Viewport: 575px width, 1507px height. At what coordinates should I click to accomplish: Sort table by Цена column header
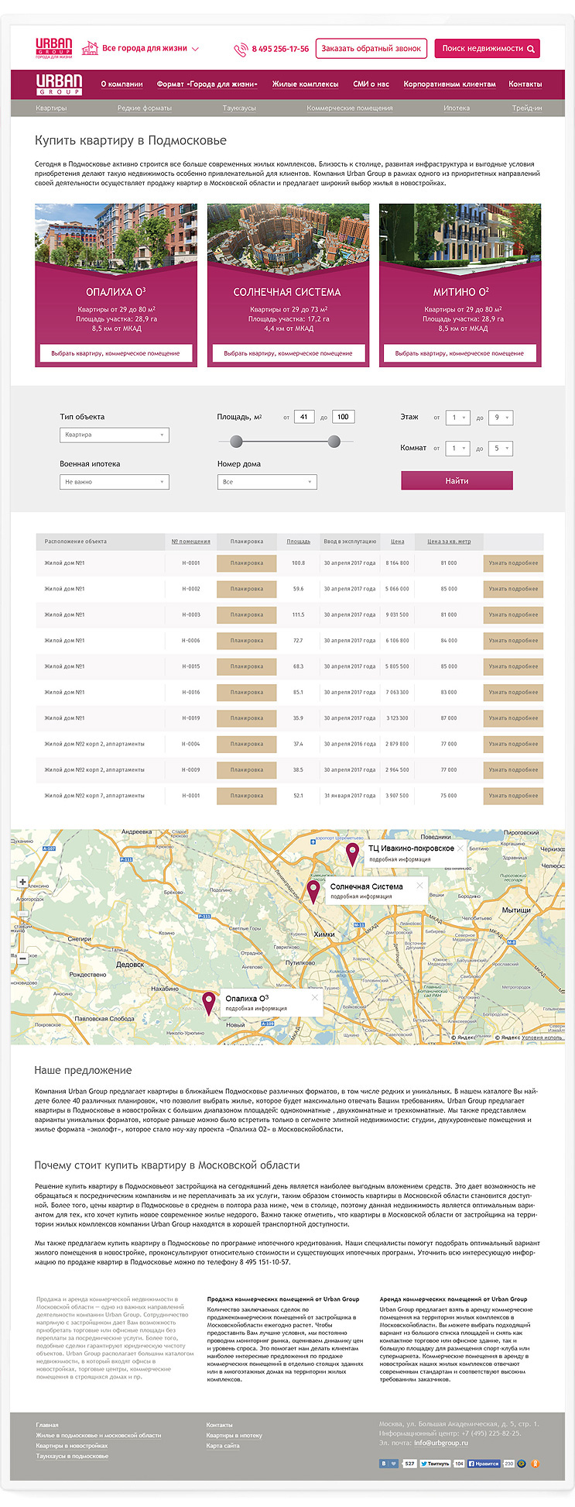point(397,541)
